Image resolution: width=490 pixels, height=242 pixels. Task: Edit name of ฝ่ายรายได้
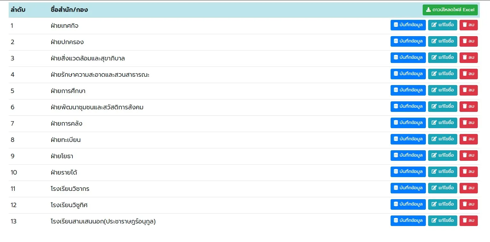[443, 172]
